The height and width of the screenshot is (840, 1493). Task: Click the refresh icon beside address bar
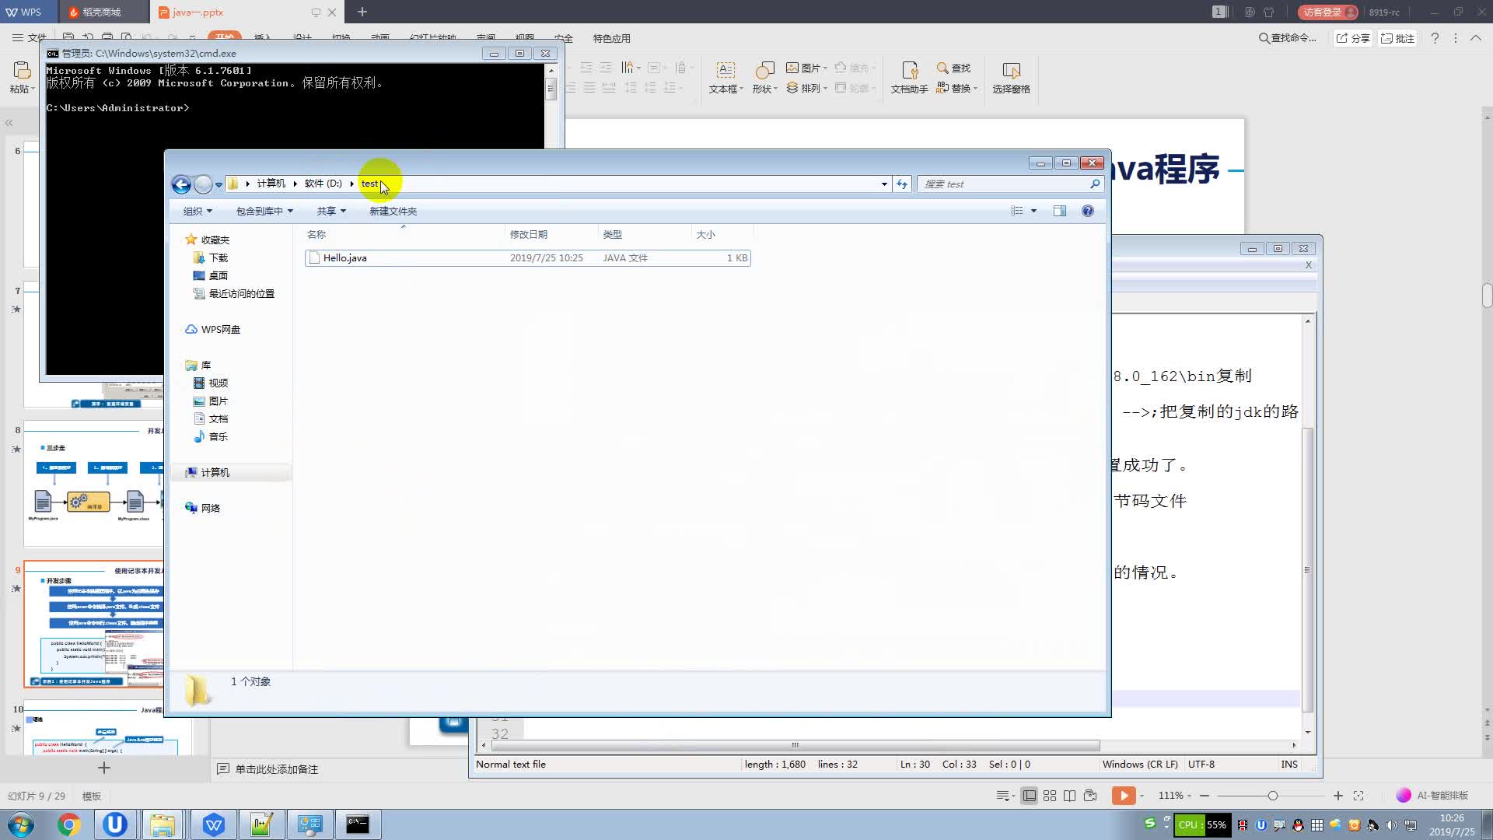point(902,184)
